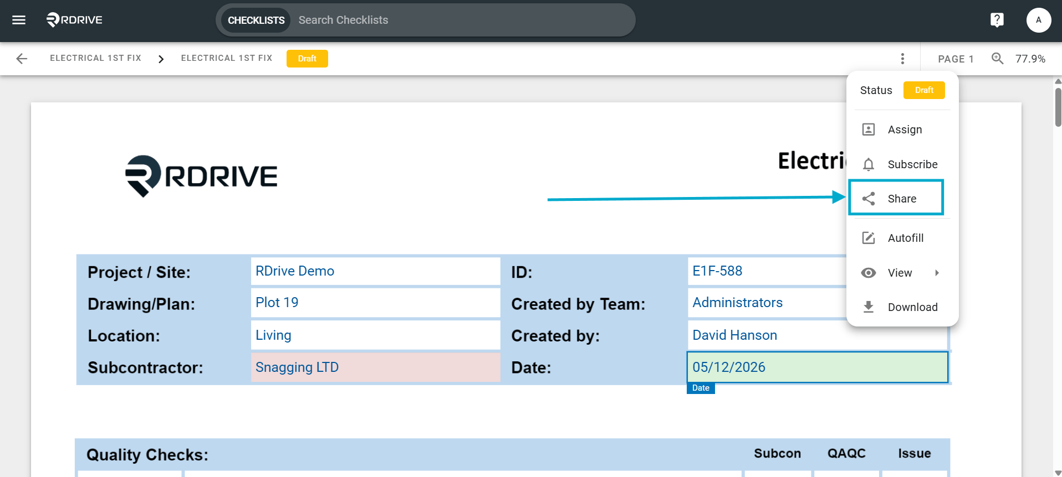Open the user avatar account menu
1062x477 pixels.
click(1038, 20)
